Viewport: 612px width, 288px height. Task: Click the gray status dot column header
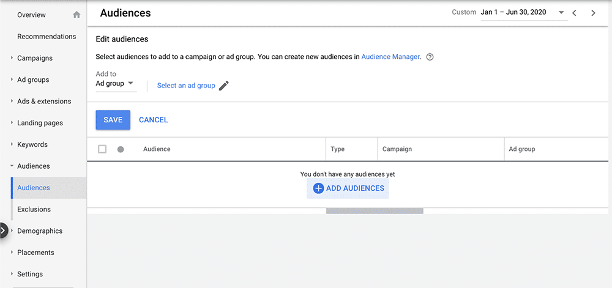click(x=121, y=149)
